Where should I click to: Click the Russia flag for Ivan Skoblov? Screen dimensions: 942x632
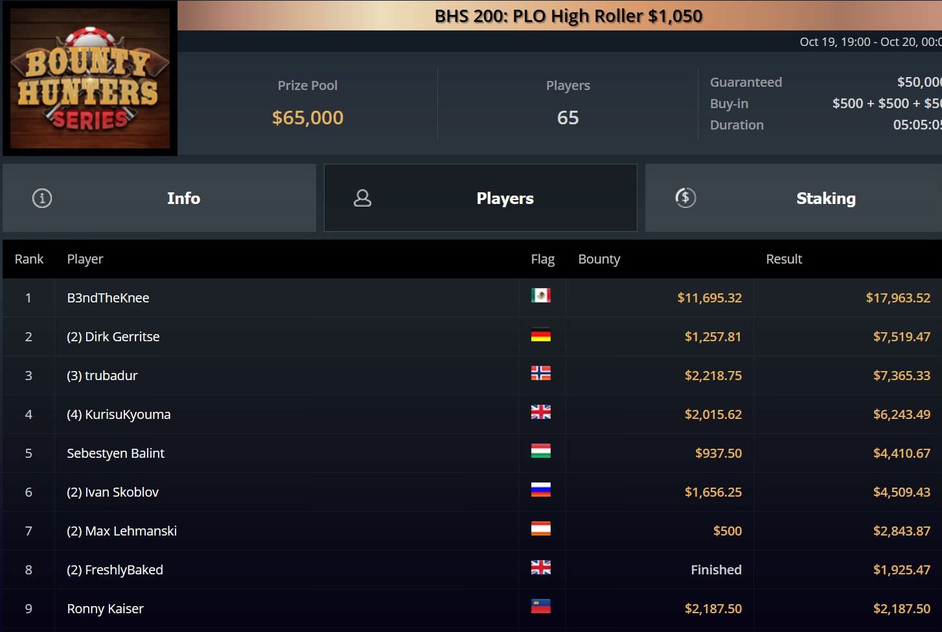pyautogui.click(x=541, y=490)
